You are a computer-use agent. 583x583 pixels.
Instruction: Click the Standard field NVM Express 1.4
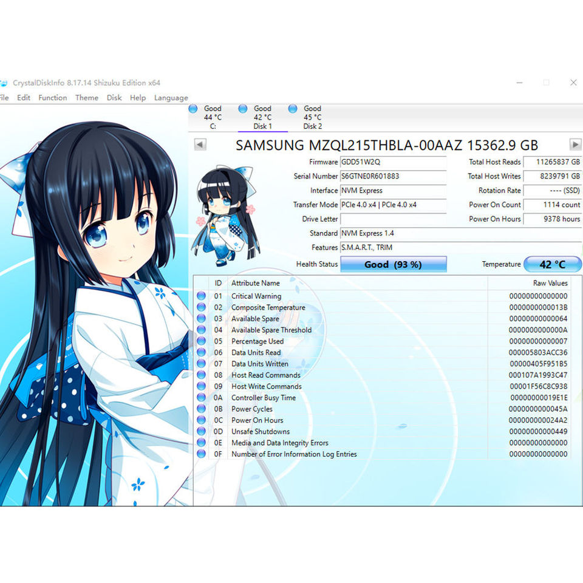461,233
